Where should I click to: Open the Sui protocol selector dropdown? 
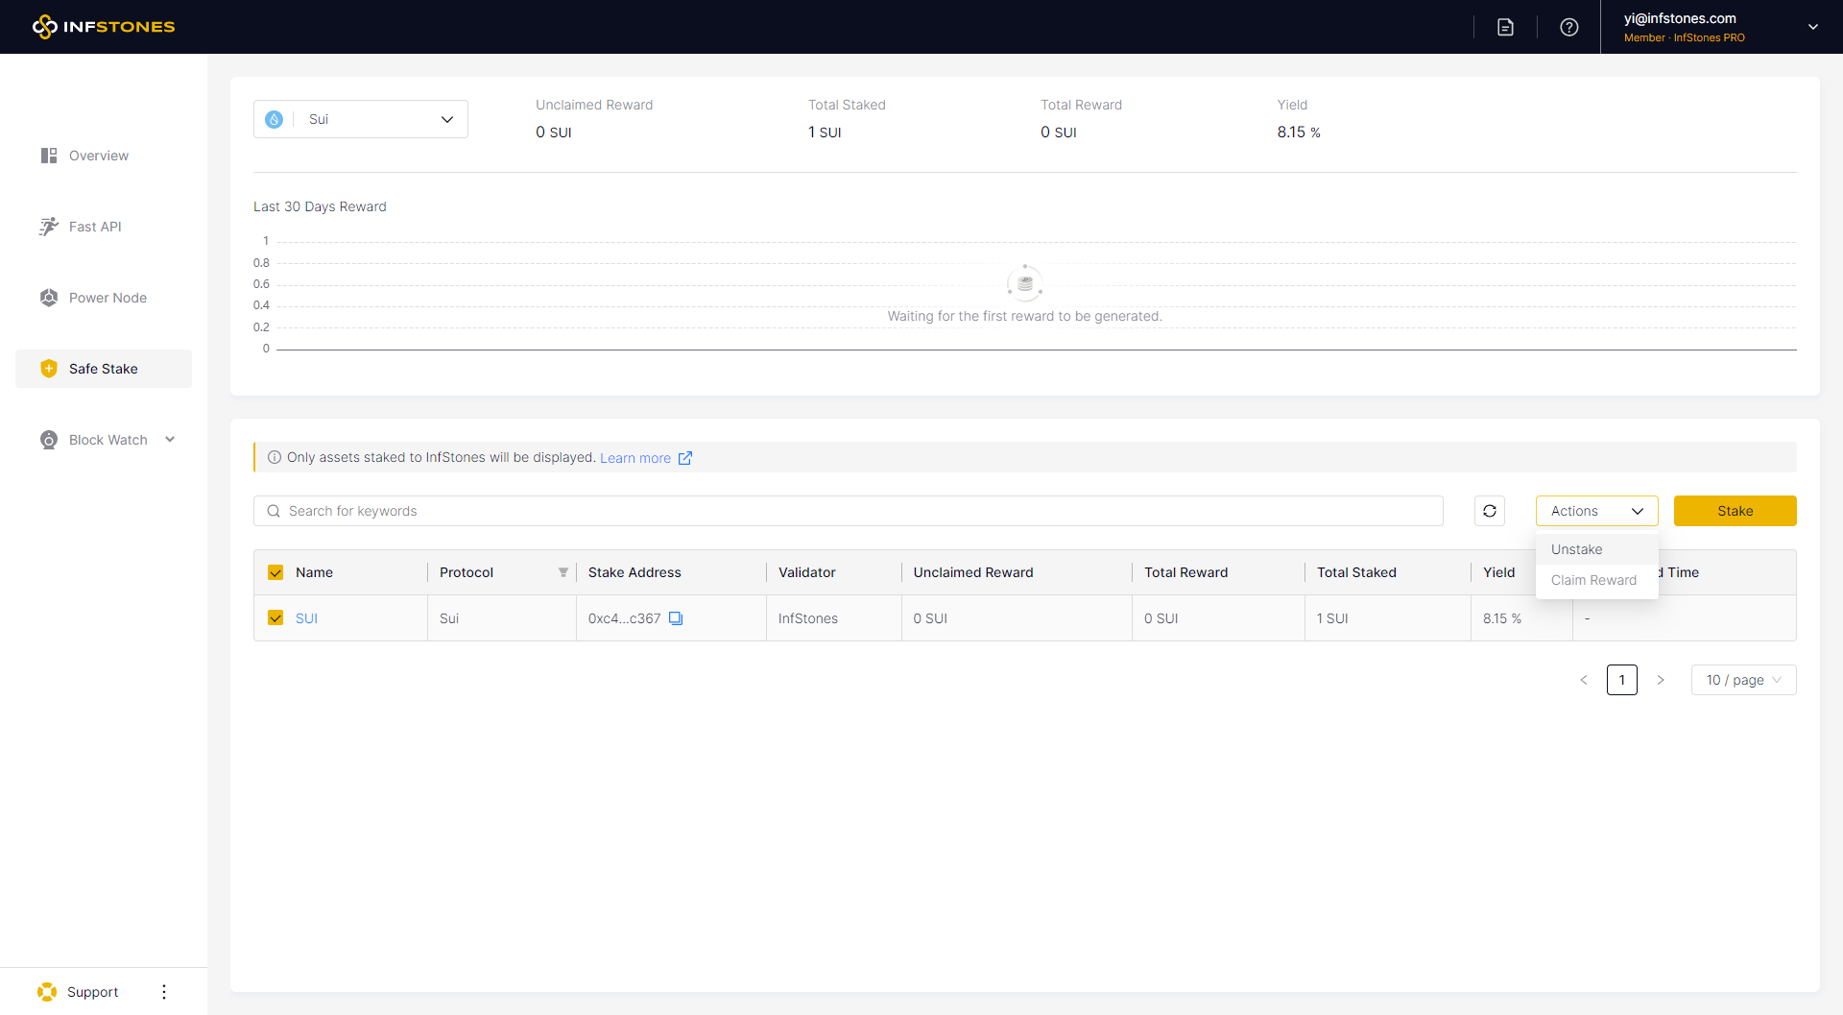(361, 119)
